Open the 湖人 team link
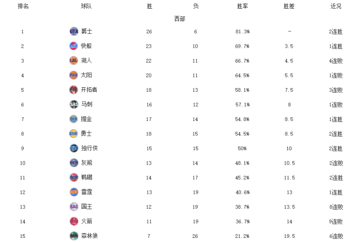 coord(86,60)
